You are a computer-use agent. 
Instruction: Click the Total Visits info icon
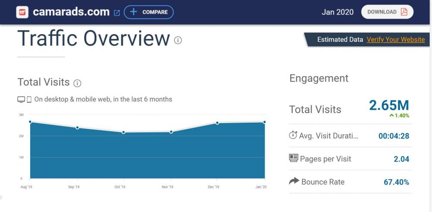tap(77, 83)
